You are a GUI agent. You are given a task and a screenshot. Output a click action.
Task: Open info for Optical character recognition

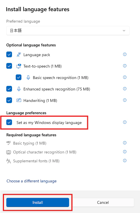pos(125,152)
